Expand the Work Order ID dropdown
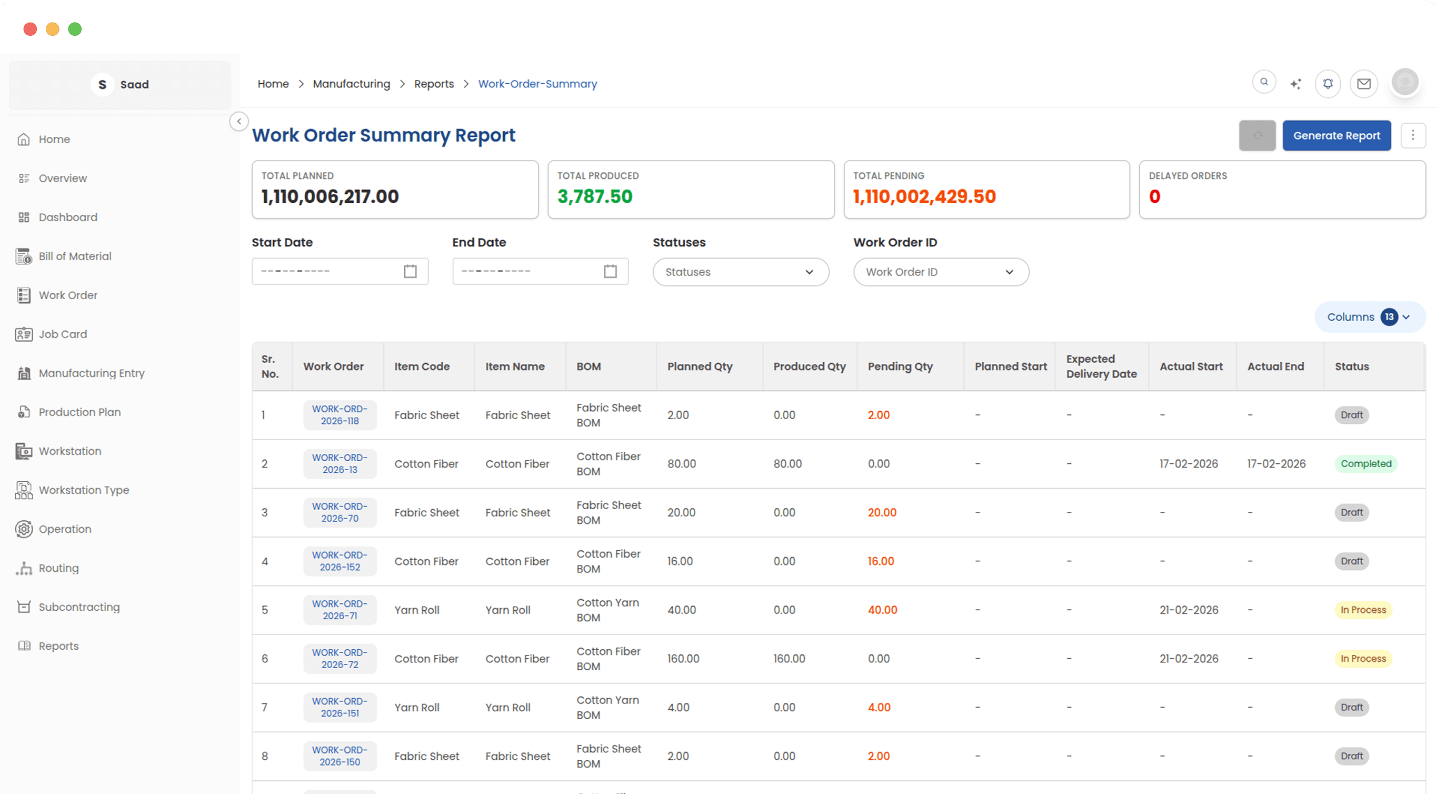Screen dimensions: 1436x794 pos(941,272)
